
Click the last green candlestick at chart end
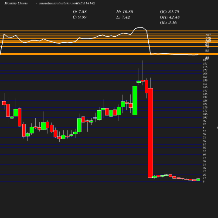pyautogui.click(x=198, y=180)
